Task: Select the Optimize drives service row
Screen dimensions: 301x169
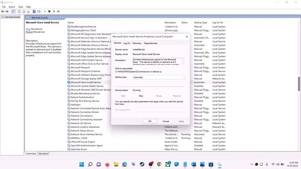Action: [79, 149]
